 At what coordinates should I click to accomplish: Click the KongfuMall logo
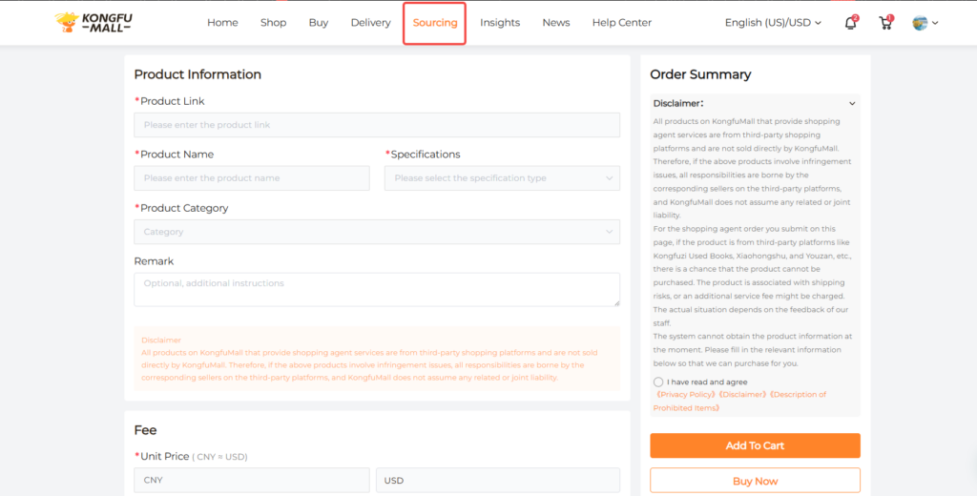pos(94,23)
